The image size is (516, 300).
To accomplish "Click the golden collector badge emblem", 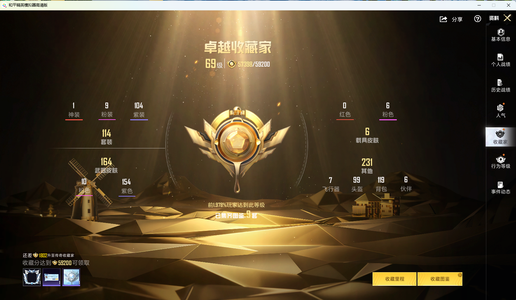I will [237, 143].
